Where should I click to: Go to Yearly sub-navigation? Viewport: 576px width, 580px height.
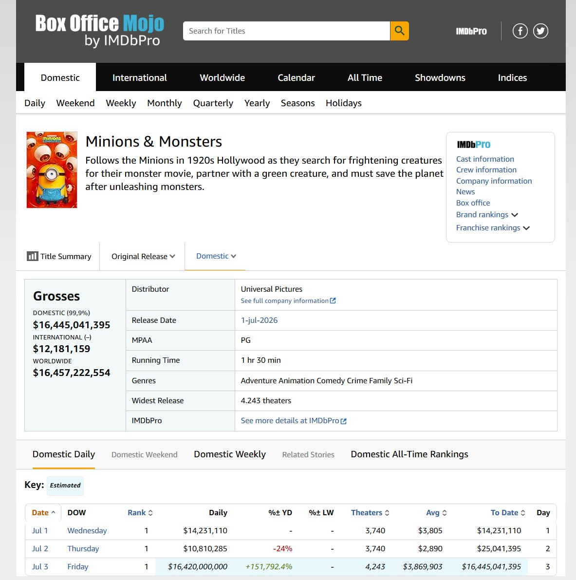click(257, 103)
